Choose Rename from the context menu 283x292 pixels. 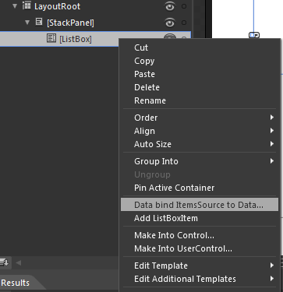(200, 100)
